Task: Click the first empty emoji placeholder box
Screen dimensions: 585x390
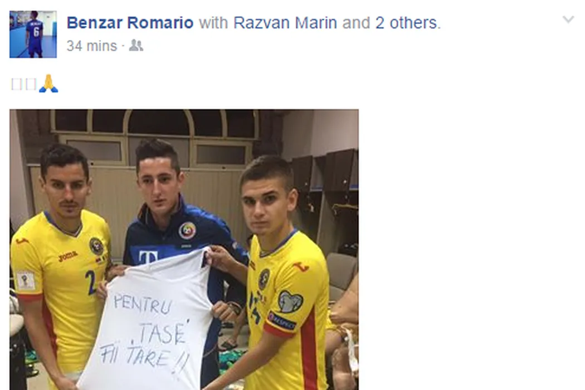Action: coord(17,84)
